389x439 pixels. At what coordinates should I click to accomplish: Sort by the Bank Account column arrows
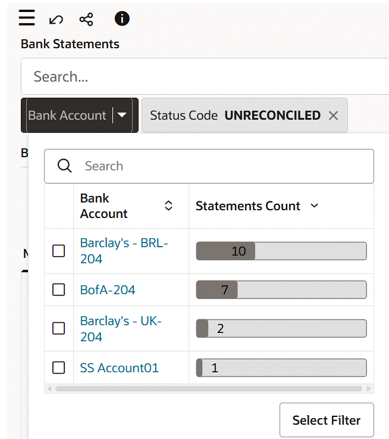(x=168, y=206)
